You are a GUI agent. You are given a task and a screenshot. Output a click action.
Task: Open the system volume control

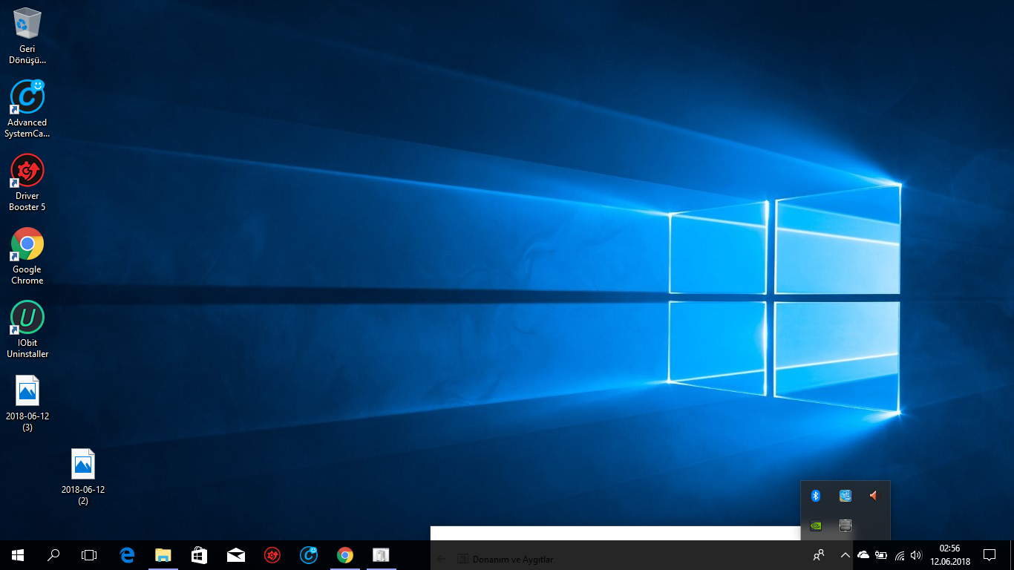[916, 555]
